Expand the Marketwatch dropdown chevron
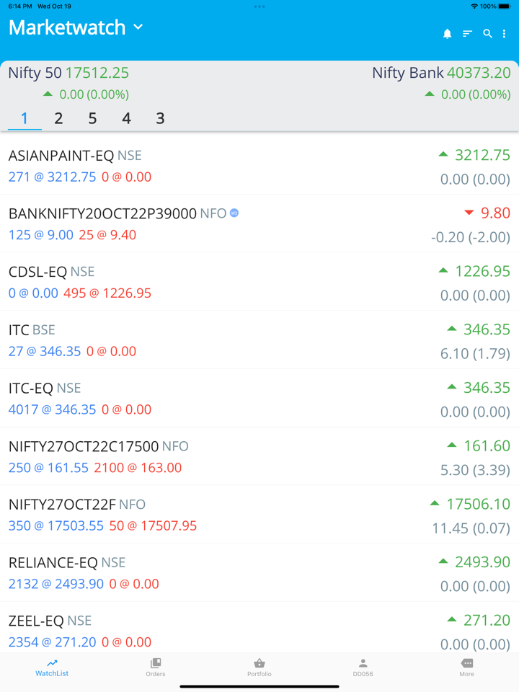The height and width of the screenshot is (692, 519). click(x=138, y=27)
